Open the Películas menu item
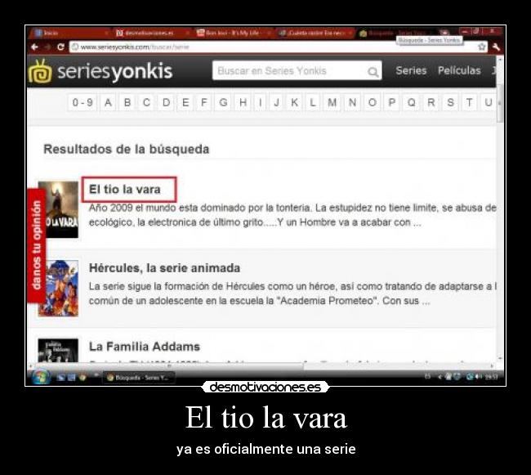This screenshot has height=475, width=531. (459, 70)
